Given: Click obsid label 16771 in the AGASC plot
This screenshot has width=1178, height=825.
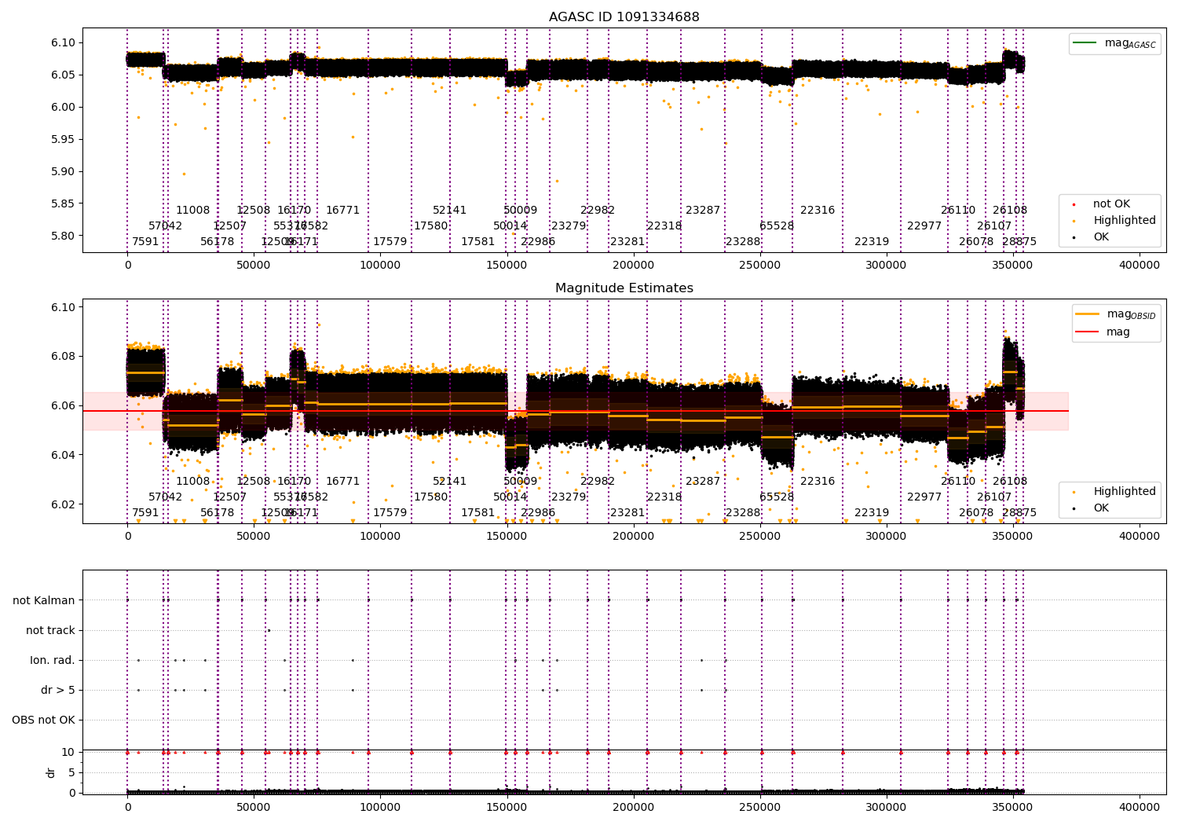Looking at the screenshot, I should click(342, 210).
